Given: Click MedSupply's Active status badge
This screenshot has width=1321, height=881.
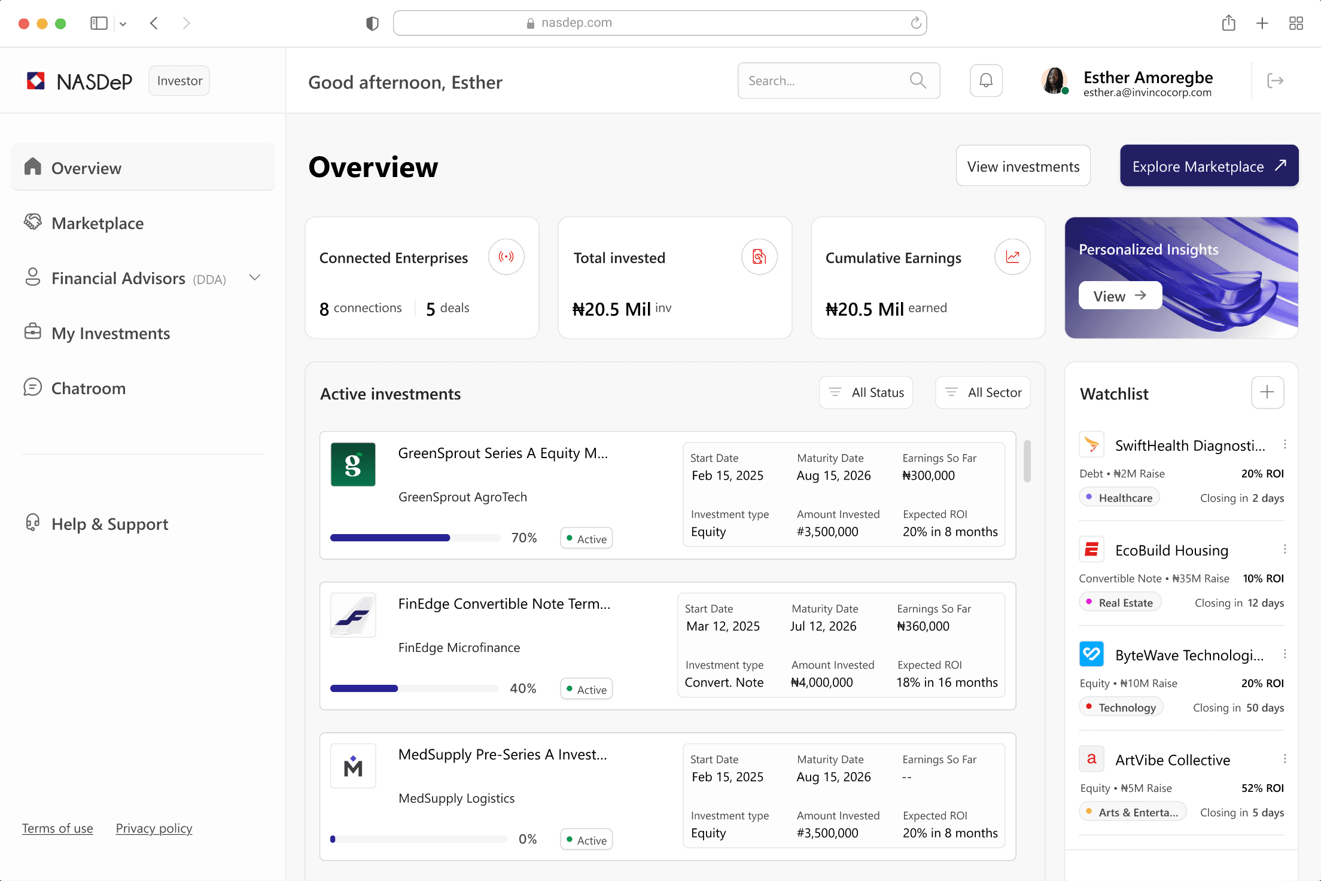Looking at the screenshot, I should tap(586, 840).
